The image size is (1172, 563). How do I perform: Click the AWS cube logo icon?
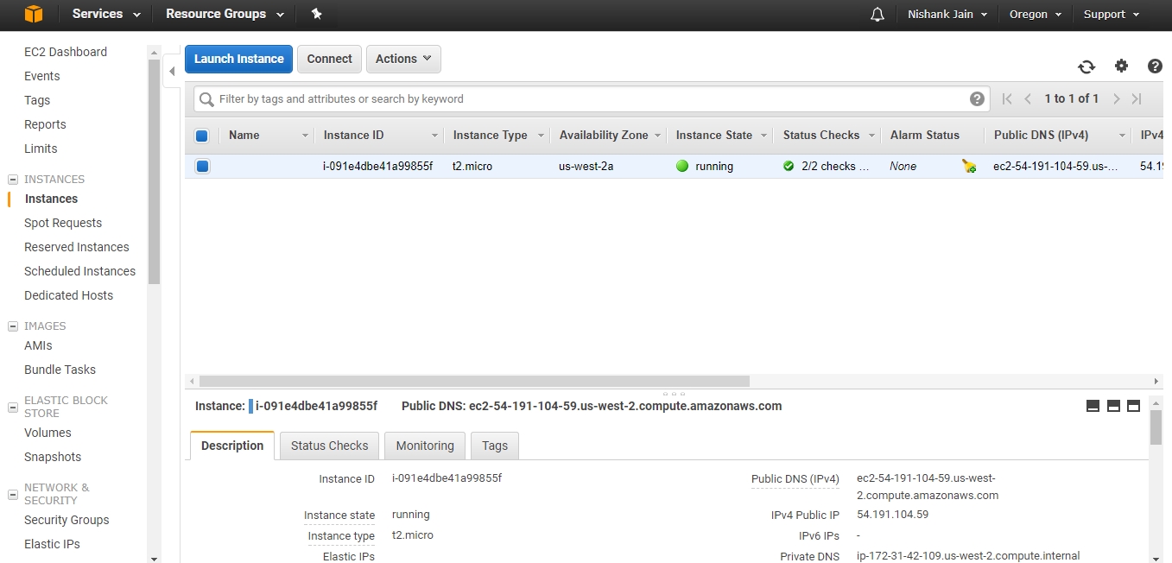tap(33, 15)
